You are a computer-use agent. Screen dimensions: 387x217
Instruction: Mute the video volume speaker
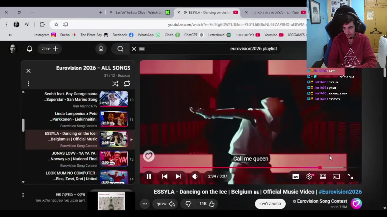tap(195, 177)
